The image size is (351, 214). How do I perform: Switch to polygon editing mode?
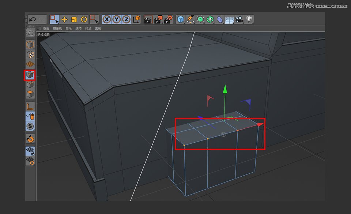[x=30, y=94]
